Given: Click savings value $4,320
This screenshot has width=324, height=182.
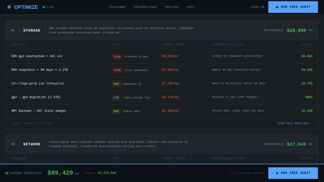Looking at the screenshot, I should [x=307, y=70].
